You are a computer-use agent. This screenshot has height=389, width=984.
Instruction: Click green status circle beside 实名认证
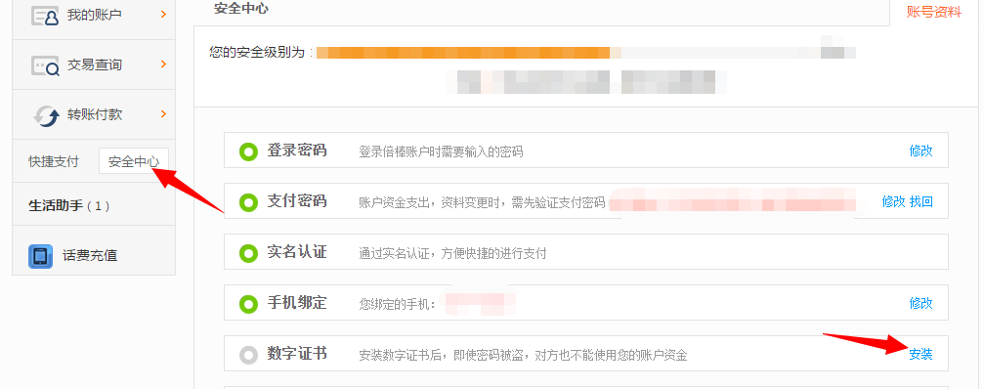click(248, 253)
